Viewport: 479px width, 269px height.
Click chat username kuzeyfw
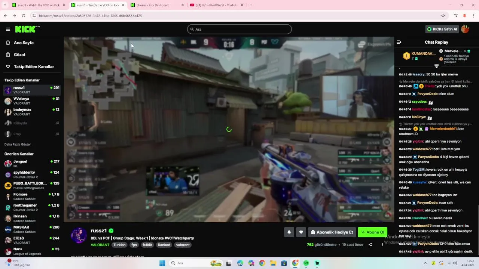pyautogui.click(x=419, y=182)
